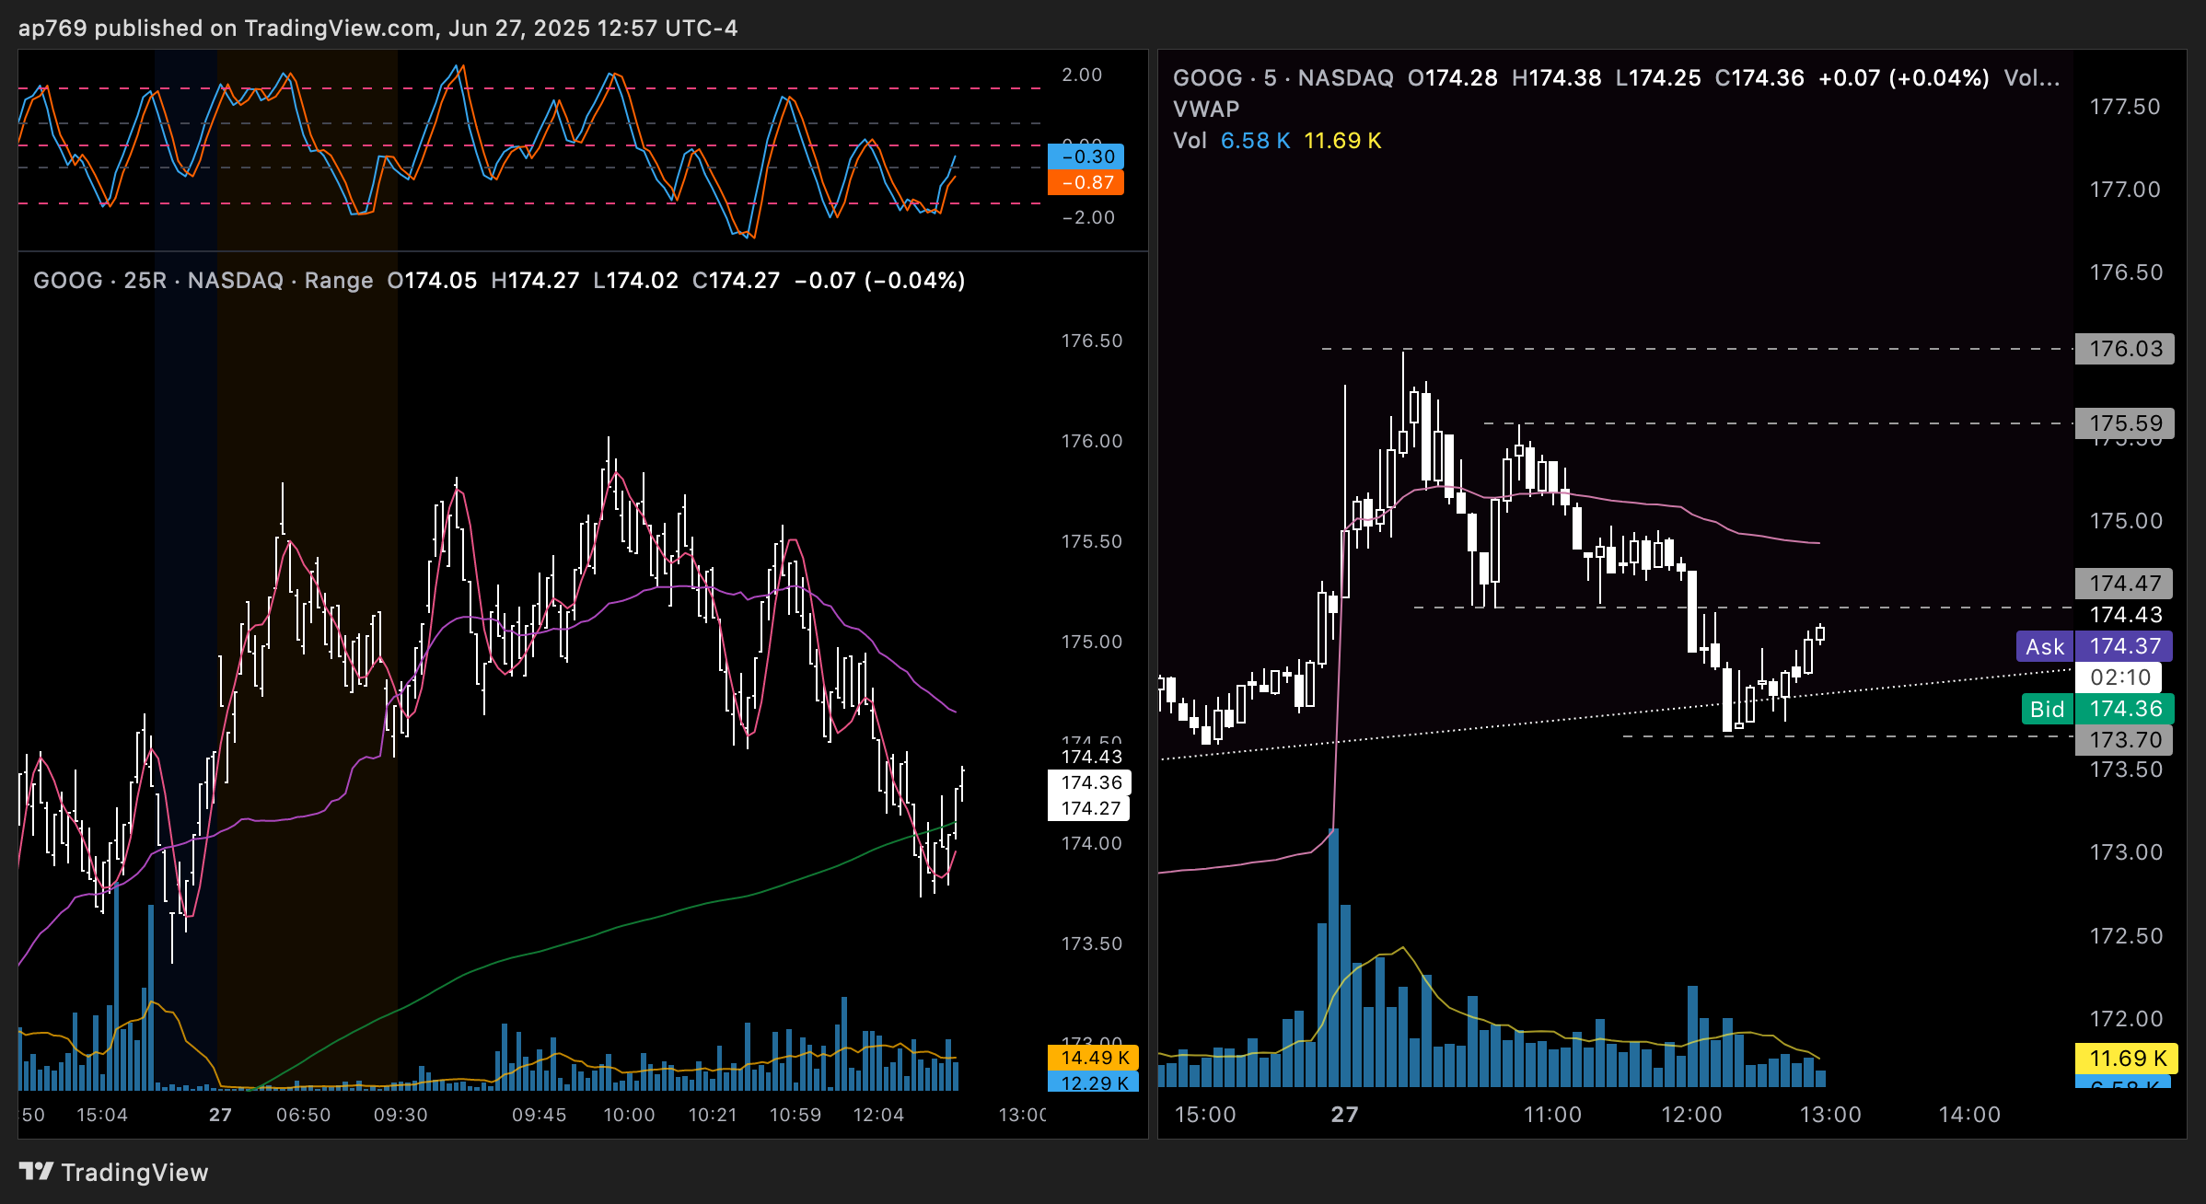
Task: Click 10:00 on the left chart time axis
Action: (x=629, y=1115)
